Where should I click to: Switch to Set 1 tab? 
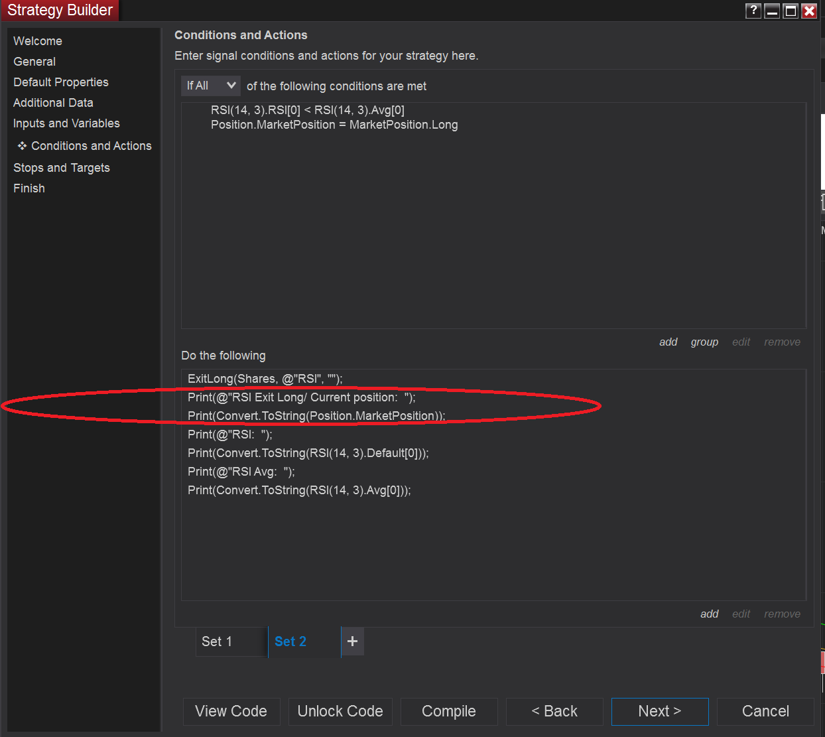tap(231, 641)
